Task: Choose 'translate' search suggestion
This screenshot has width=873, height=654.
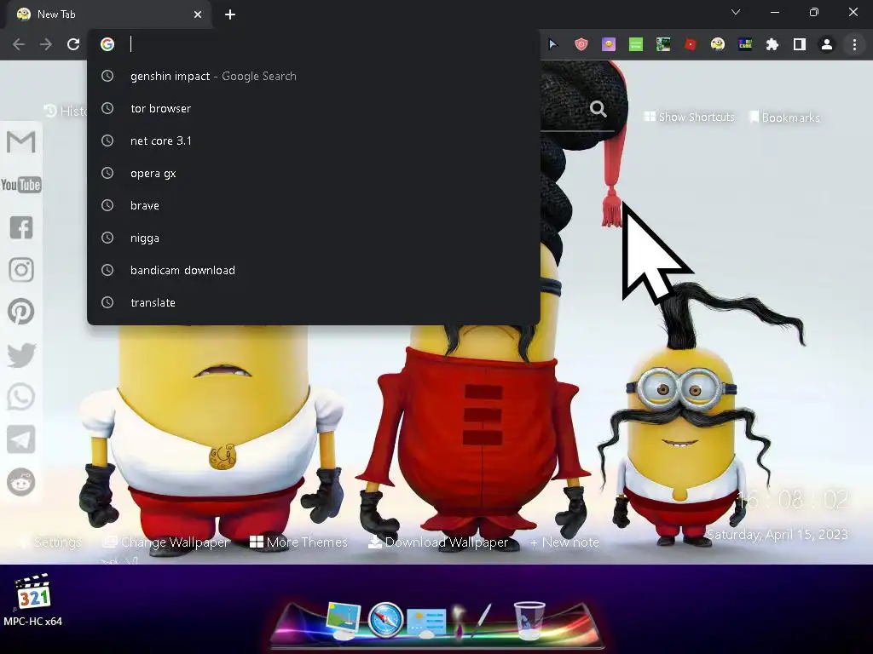Action: (314, 302)
